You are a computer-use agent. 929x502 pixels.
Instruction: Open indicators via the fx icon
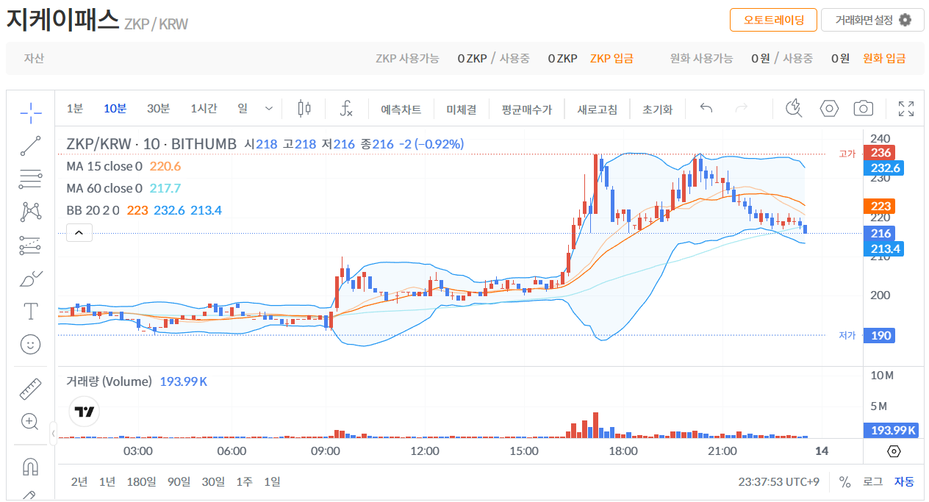(345, 108)
